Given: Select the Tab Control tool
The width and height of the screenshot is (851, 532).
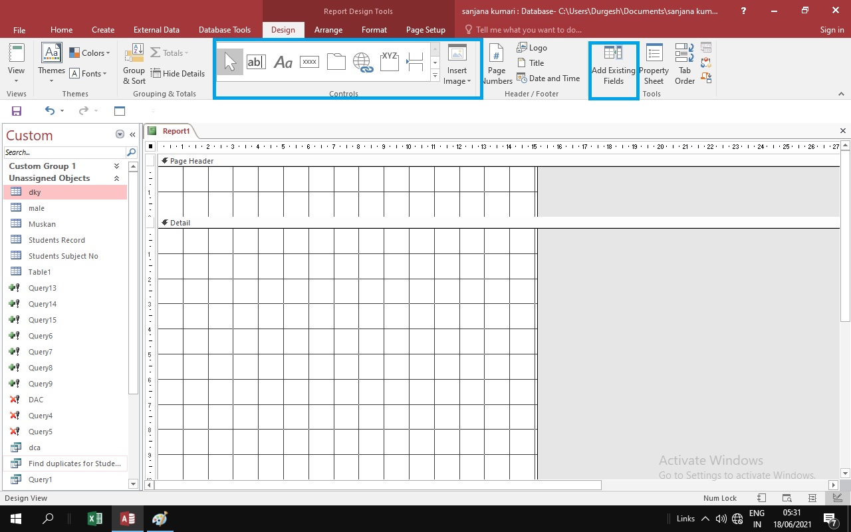Looking at the screenshot, I should (x=336, y=61).
